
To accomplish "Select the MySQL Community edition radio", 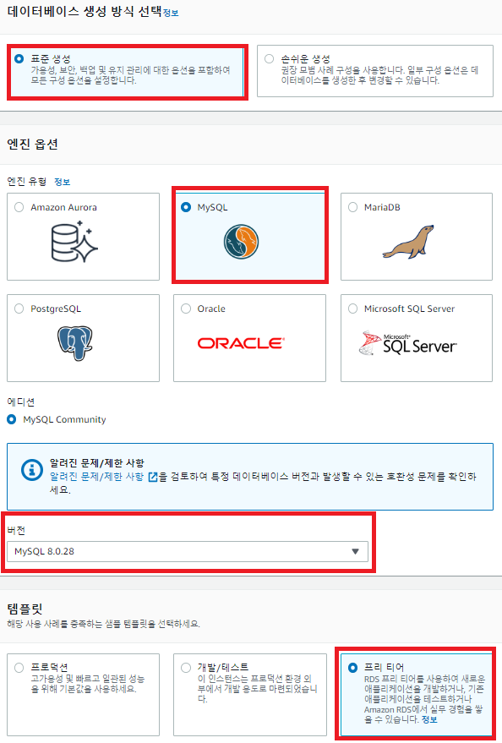I will point(11,419).
